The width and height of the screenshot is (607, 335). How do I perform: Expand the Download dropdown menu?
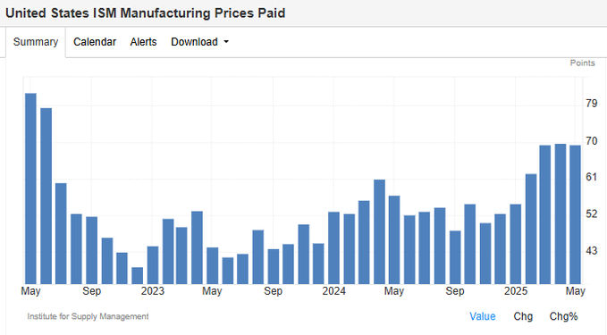[x=199, y=42]
